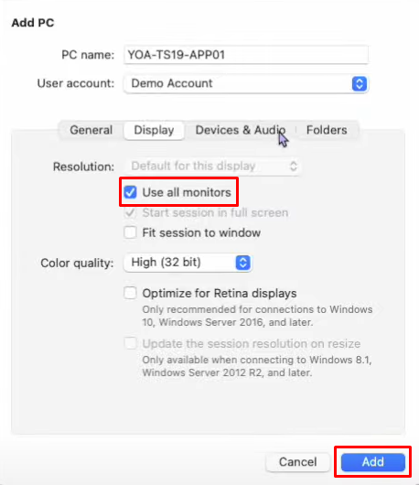Screen dimensions: 419x485
Task: Switch to the Devices & Audio tab
Action: coord(241,130)
